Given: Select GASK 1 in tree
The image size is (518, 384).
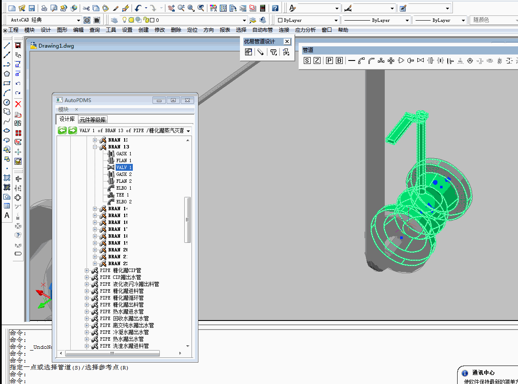Looking at the screenshot, I should click(124, 154).
